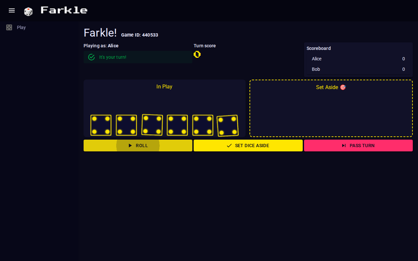Select Alice row in Scoreboard
The image size is (418, 261).
tap(358, 59)
